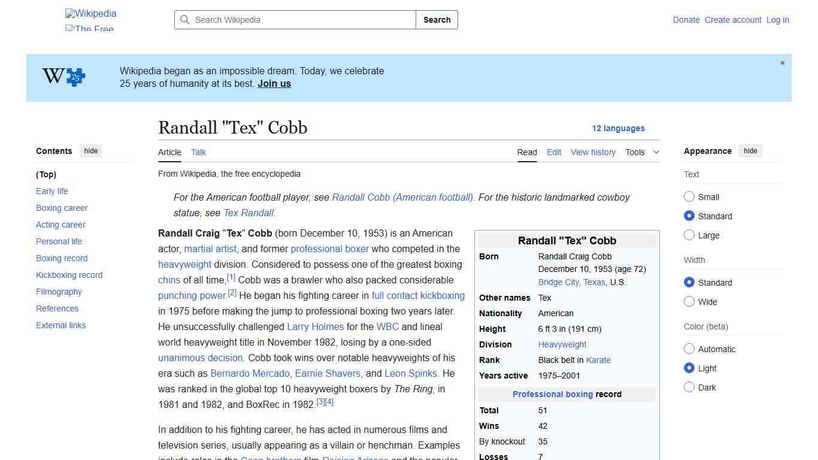Click the search magnifying glass icon
Image resolution: width=818 pixels, height=460 pixels.
[185, 20]
